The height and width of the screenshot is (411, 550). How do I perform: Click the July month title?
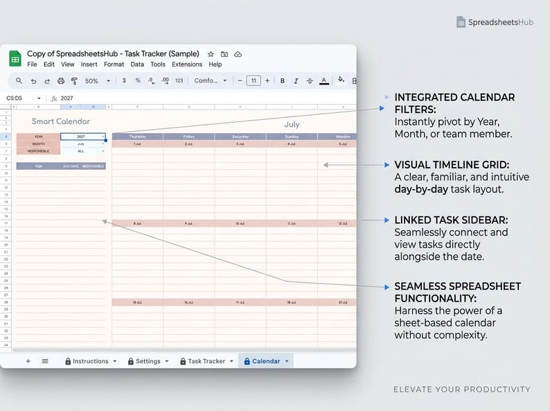point(292,124)
